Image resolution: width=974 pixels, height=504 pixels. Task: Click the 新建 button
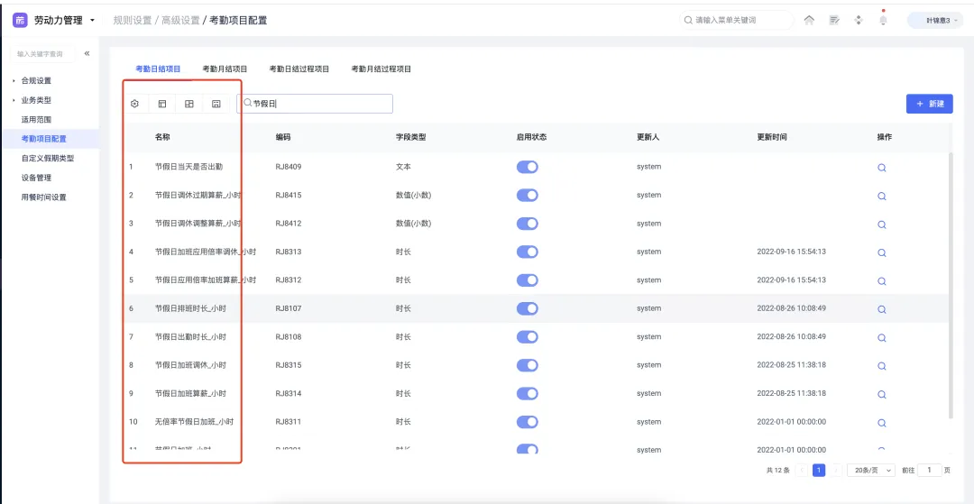(x=929, y=104)
